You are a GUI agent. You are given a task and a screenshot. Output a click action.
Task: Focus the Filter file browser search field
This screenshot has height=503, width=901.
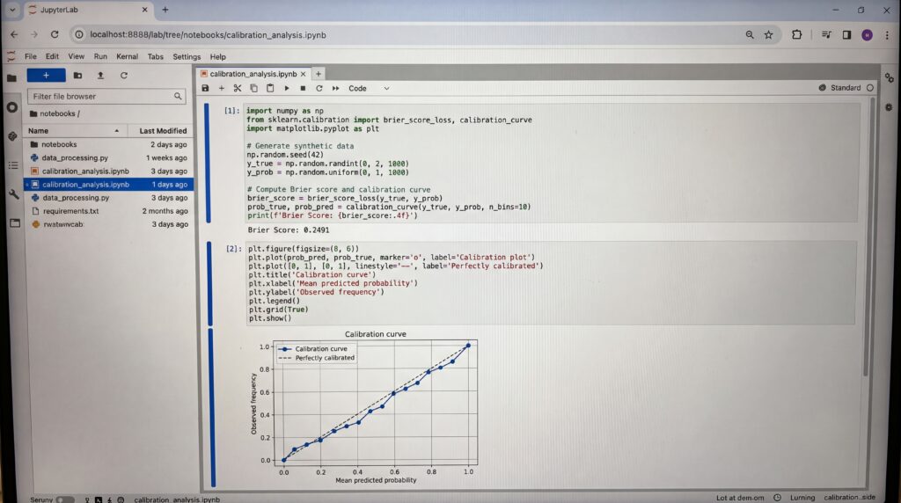pyautogui.click(x=106, y=97)
